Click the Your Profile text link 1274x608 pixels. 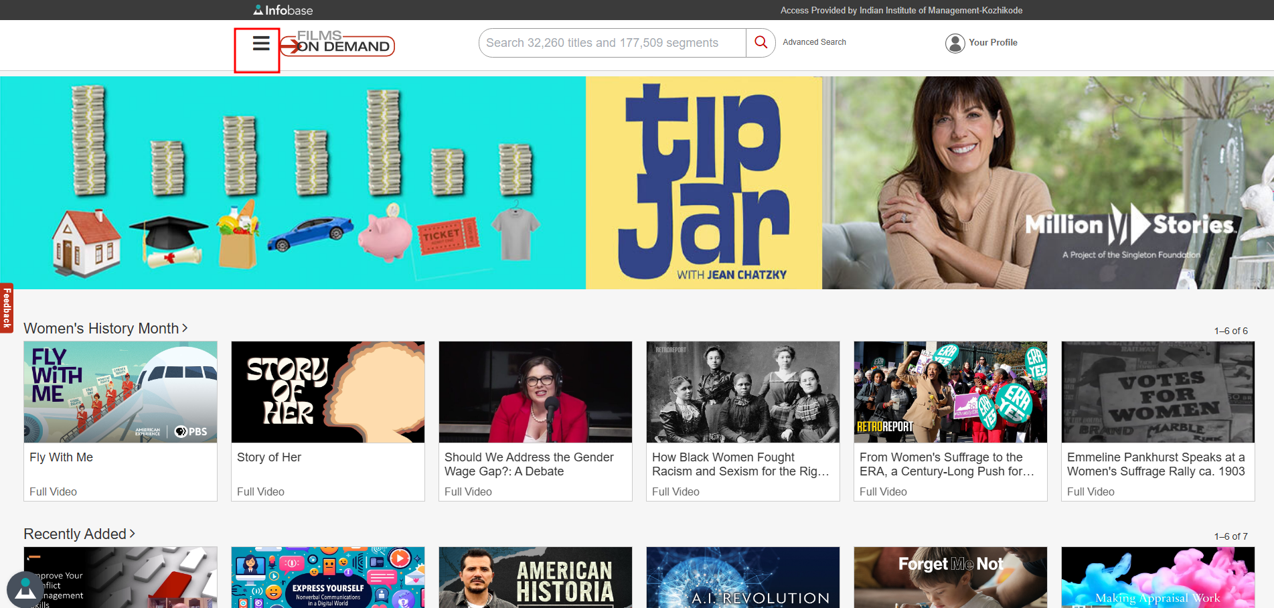993,42
